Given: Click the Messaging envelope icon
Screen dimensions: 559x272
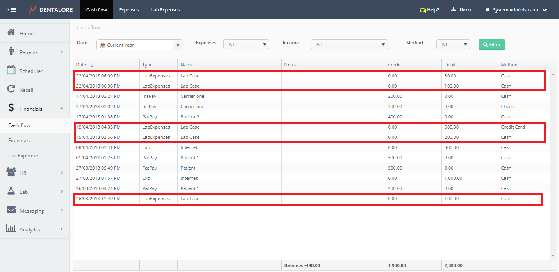Looking at the screenshot, I should pos(11,210).
